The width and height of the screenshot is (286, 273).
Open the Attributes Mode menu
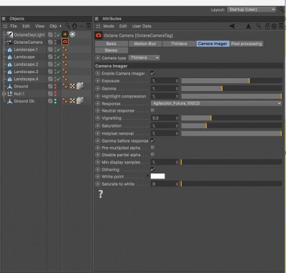[x=109, y=26]
